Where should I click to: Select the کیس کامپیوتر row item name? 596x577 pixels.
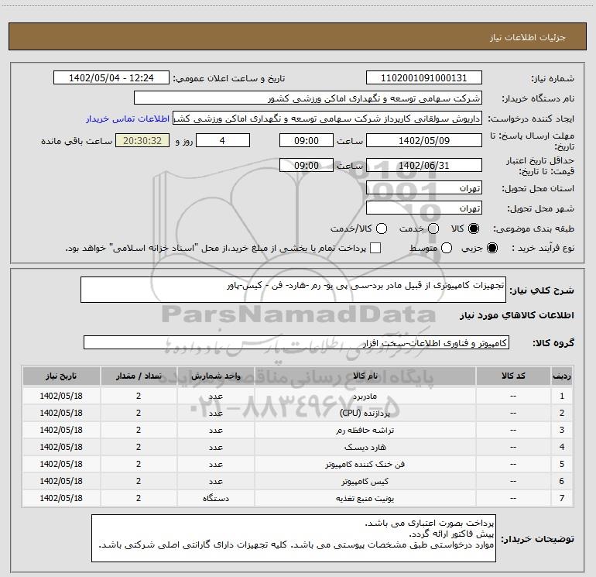365,482
